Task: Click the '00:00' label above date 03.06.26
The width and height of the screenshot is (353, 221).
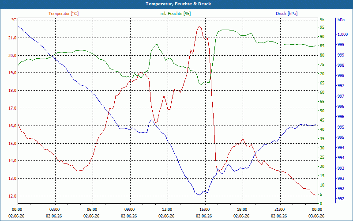Action: tap(317, 210)
